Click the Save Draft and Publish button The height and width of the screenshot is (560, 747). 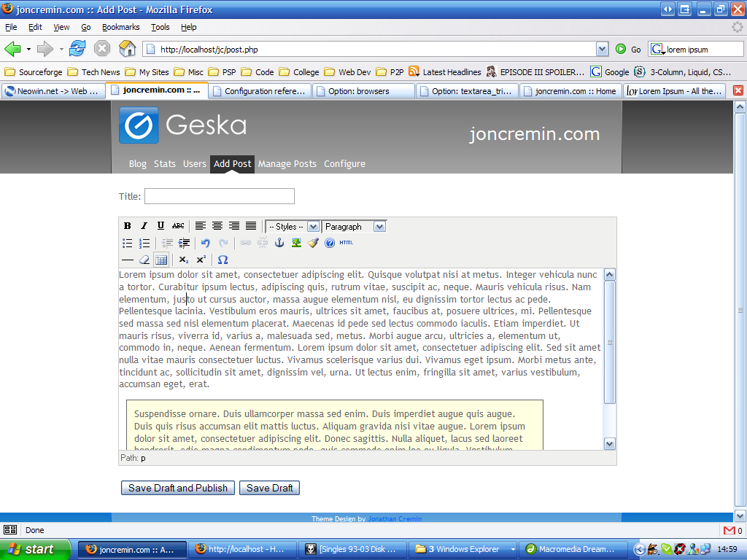[177, 487]
